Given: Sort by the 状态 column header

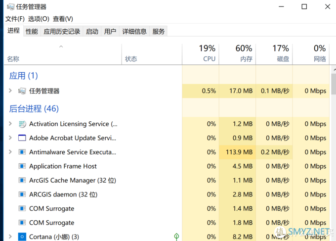Looking at the screenshot, I should [152, 54].
